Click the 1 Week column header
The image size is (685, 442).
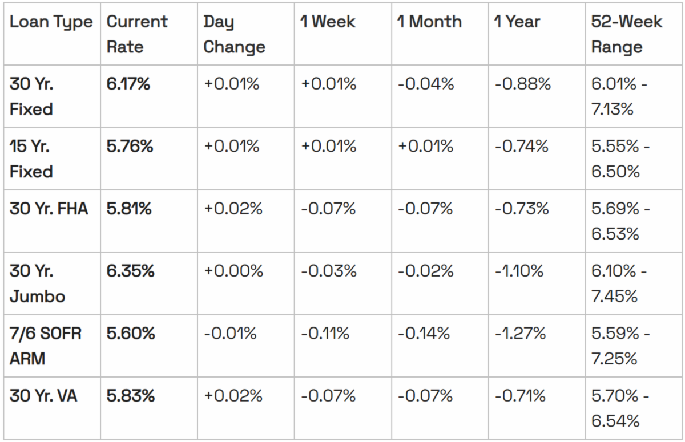click(328, 22)
